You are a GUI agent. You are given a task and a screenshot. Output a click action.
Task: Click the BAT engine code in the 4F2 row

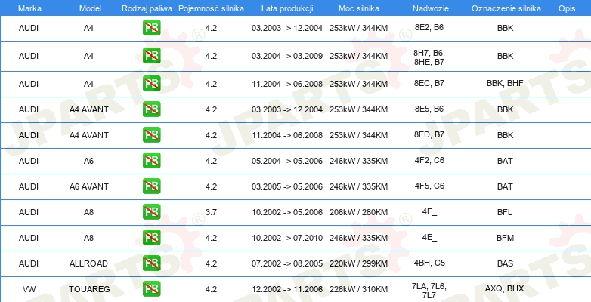pyautogui.click(x=505, y=161)
